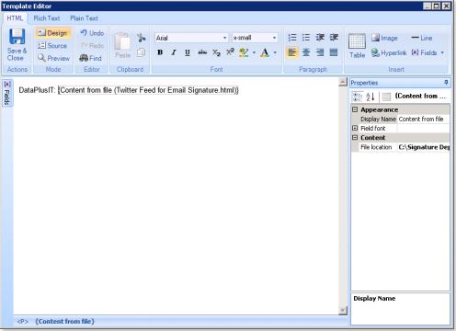Show properties in categorized view
Image resolution: width=456 pixels, height=331 pixels.
(357, 97)
